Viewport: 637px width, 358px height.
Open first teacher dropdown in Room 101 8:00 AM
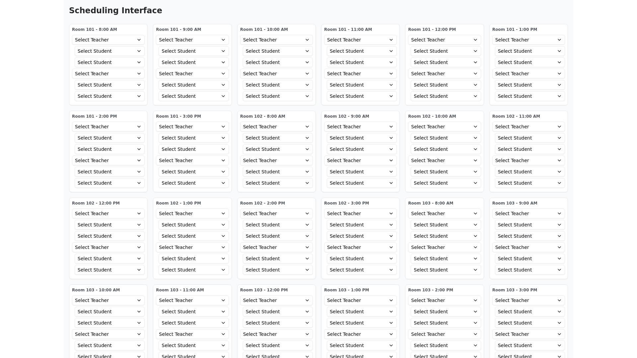[108, 40]
